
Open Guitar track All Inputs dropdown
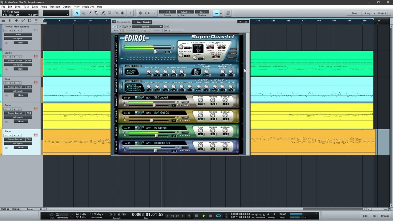point(18,117)
